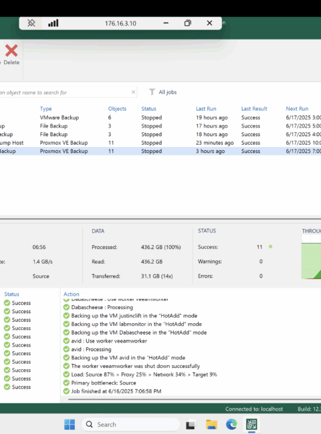Image resolution: width=321 pixels, height=434 pixels.
Task: Click the Transferred 31.1 GB (14x) value
Action: [x=156, y=276]
